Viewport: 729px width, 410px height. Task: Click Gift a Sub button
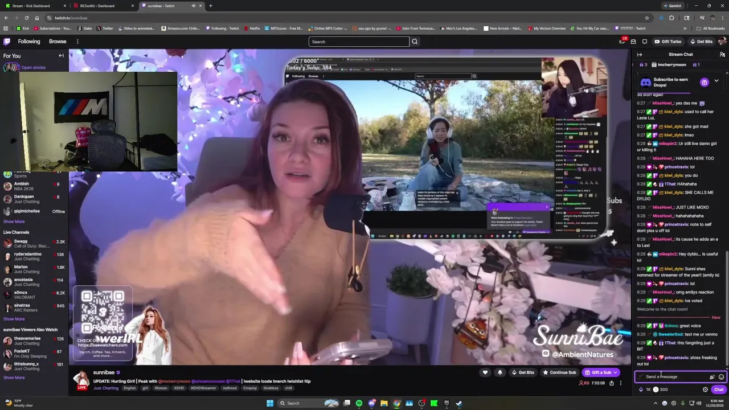pos(601,372)
